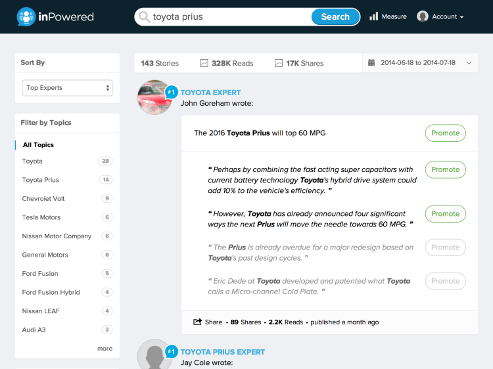Image resolution: width=493 pixels, height=369 pixels.
Task: Click the Account avatar icon
Action: (423, 16)
